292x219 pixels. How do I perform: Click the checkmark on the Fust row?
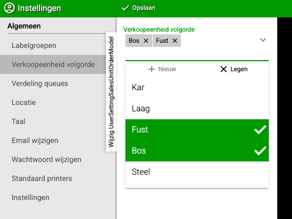pos(260,129)
